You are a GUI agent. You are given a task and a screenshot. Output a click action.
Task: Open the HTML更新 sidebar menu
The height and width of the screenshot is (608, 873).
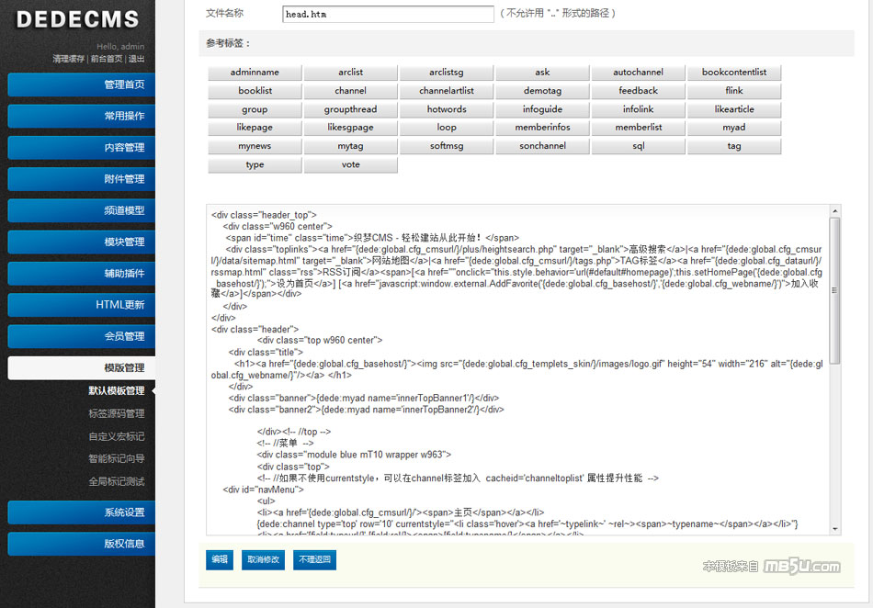(x=82, y=305)
